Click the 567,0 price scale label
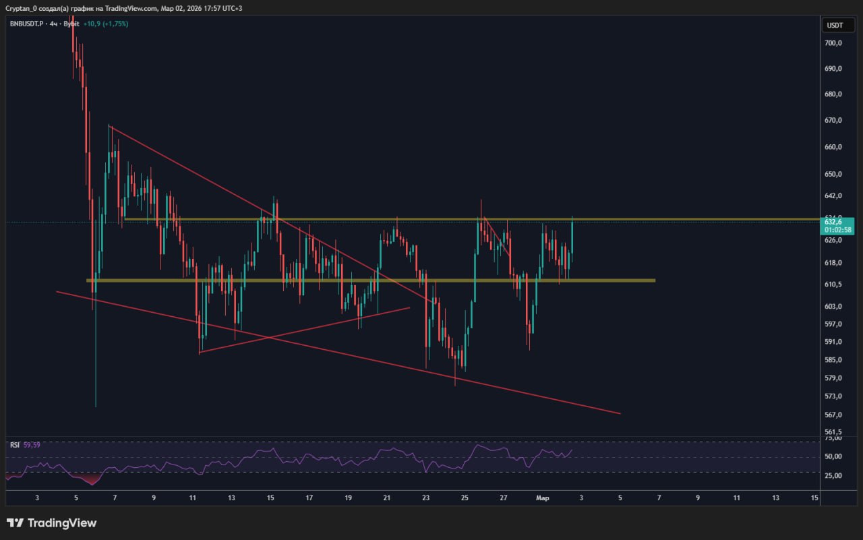 click(x=833, y=415)
